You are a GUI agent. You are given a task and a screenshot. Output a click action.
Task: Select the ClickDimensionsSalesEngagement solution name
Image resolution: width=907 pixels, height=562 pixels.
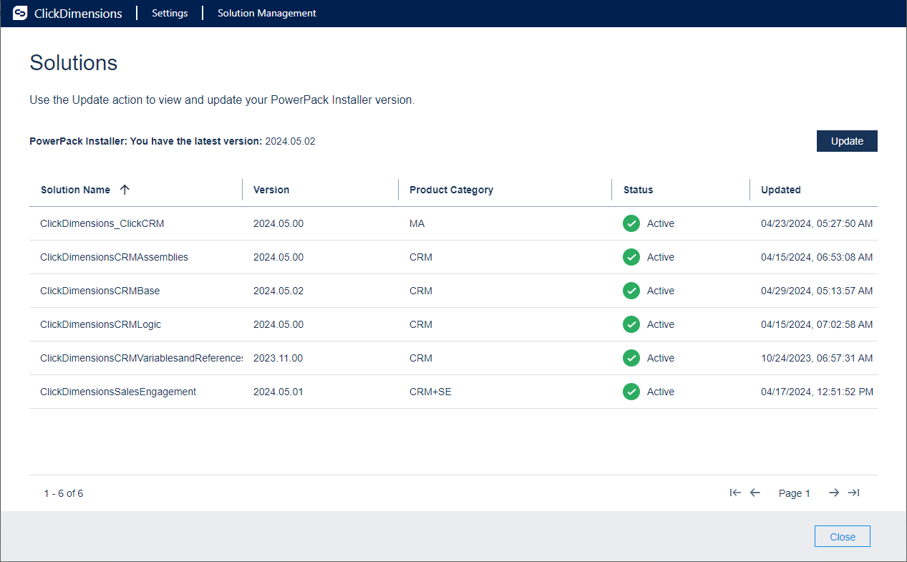(118, 392)
